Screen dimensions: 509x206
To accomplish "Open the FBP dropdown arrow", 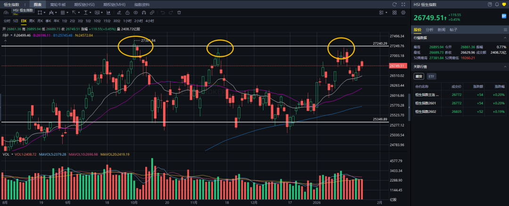I will coord(11,35).
